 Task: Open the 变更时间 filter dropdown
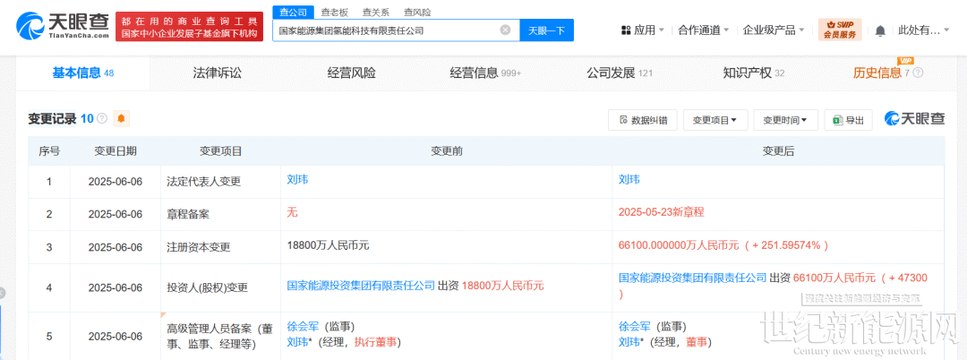tap(786, 120)
